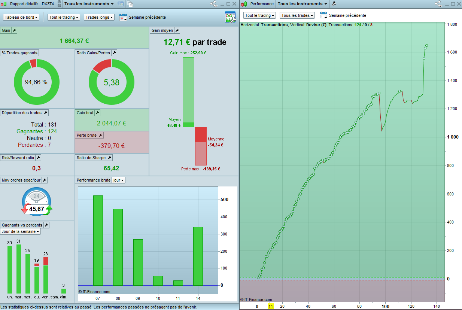
Task: Open calendar period picker in Rapport détaillé toolbar
Action: tap(123, 17)
